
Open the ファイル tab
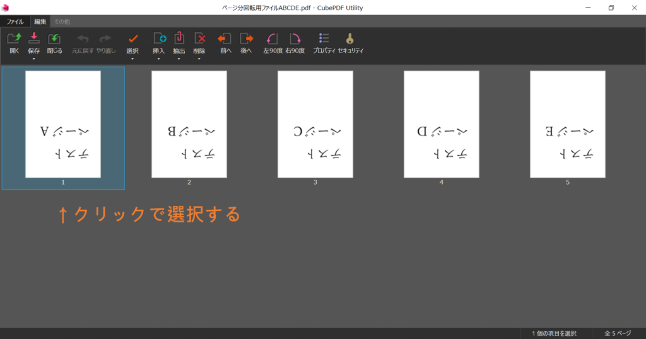pyautogui.click(x=15, y=21)
